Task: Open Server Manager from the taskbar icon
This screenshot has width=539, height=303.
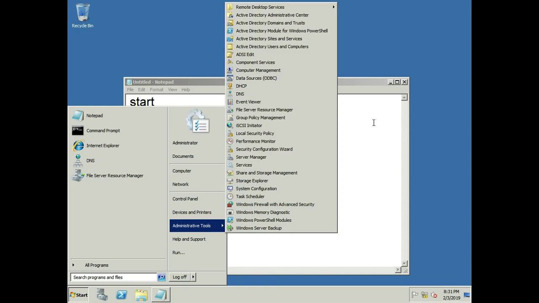Action: (x=102, y=295)
